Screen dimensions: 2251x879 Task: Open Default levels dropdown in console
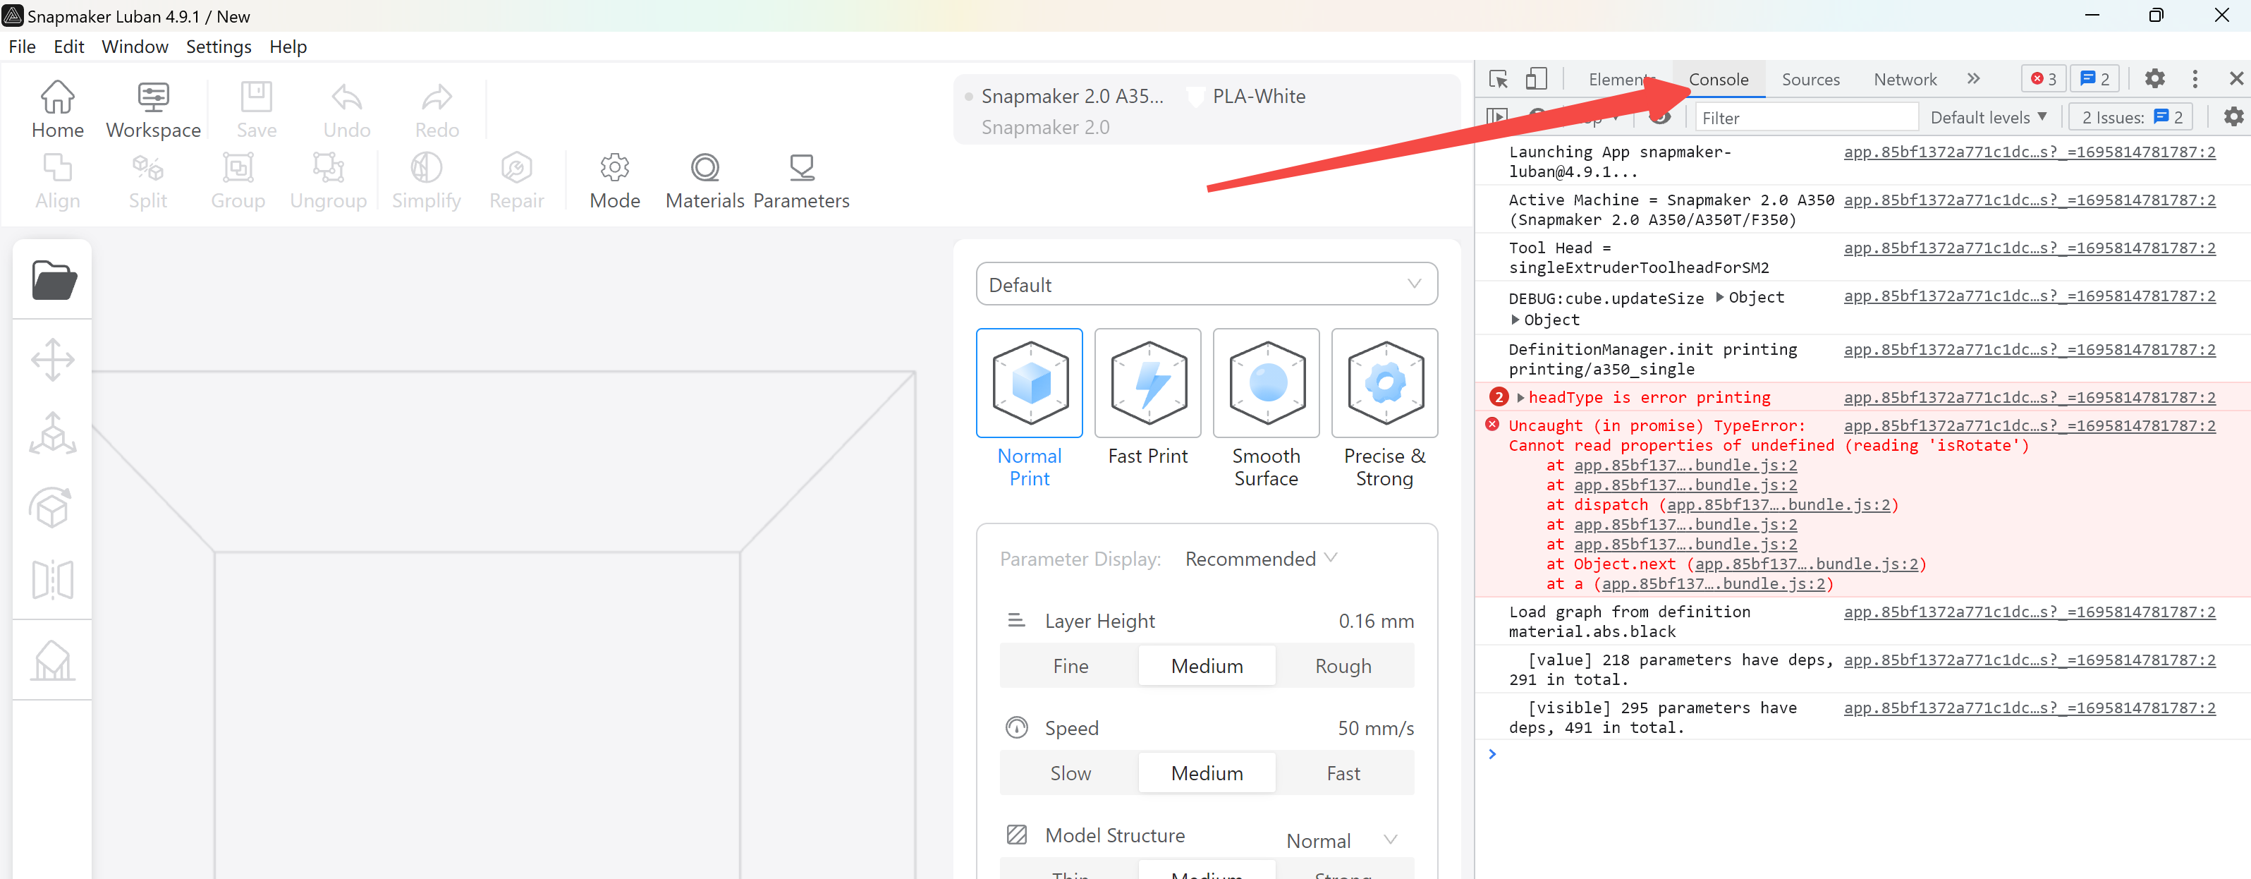tap(1988, 117)
